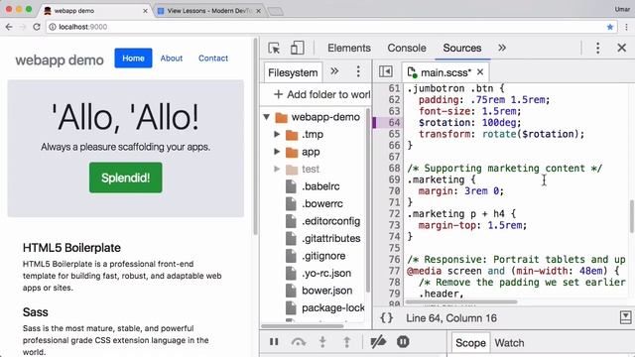
Task: Pretty print the source with braces icon
Action: point(386,317)
